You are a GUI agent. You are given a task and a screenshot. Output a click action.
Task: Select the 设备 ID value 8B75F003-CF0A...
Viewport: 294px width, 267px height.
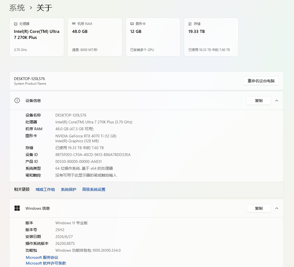93,155
